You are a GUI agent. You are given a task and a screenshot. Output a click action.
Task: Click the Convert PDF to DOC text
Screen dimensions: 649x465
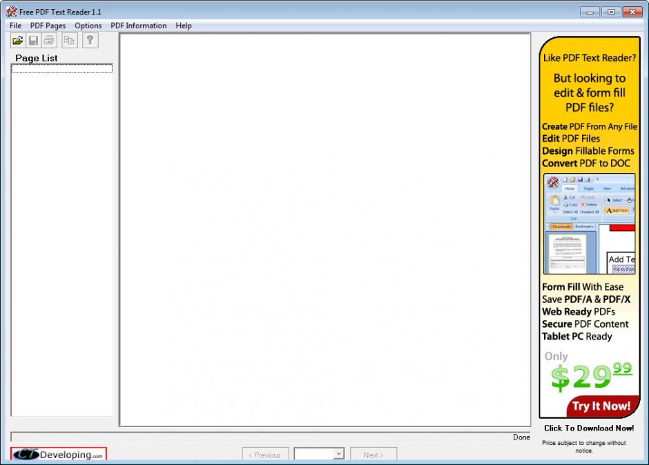(x=586, y=164)
